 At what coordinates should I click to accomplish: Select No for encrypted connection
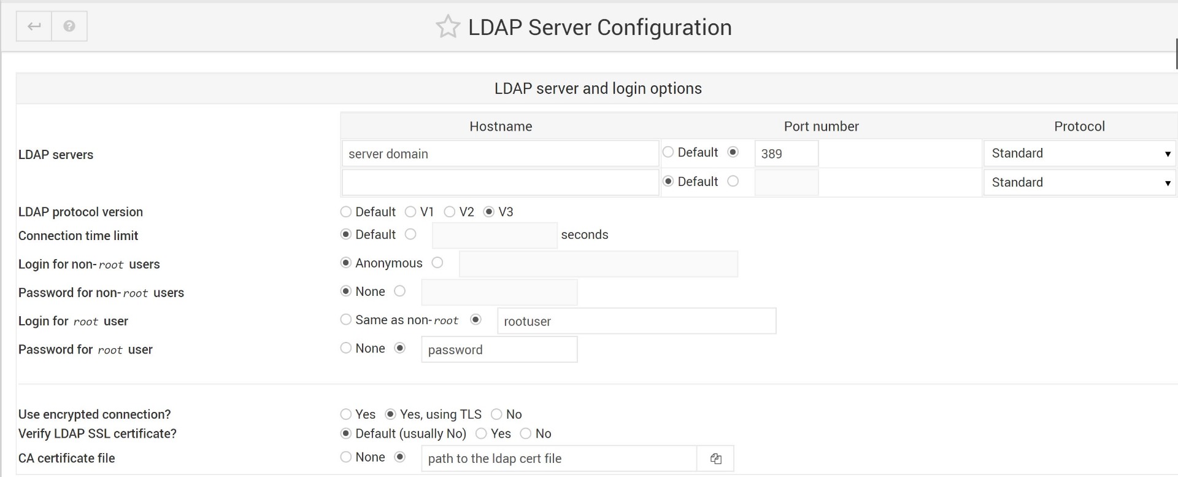tap(496, 414)
